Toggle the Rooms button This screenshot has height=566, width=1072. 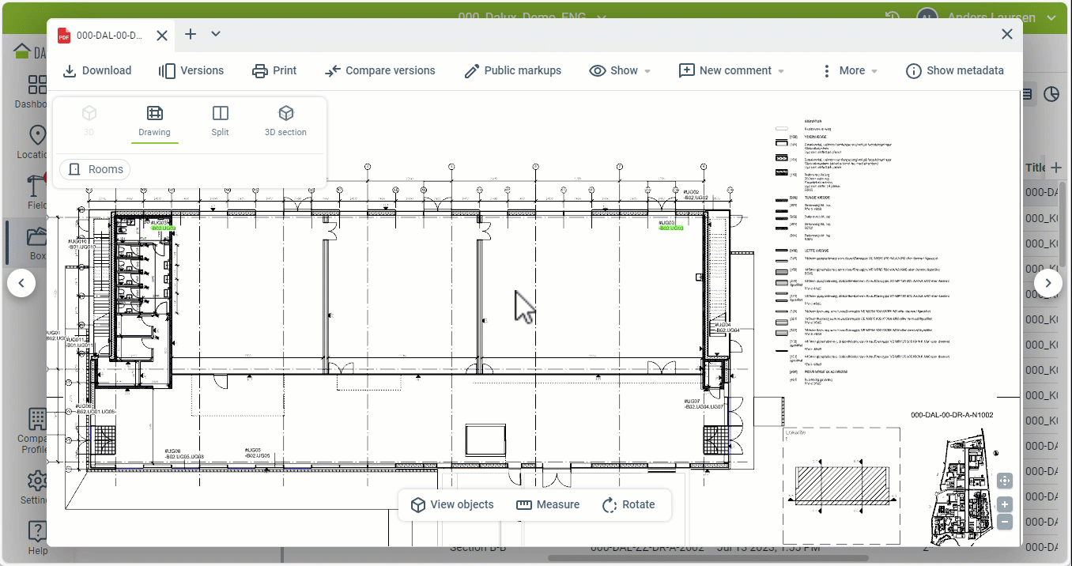point(95,169)
